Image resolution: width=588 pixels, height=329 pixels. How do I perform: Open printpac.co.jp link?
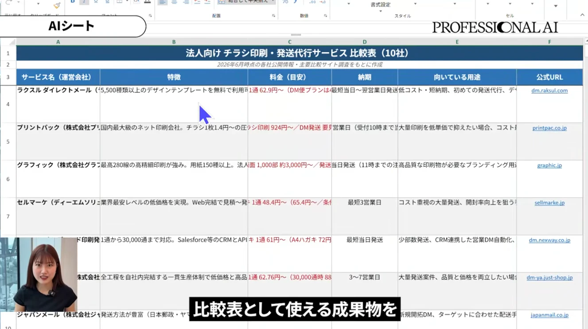(549, 128)
